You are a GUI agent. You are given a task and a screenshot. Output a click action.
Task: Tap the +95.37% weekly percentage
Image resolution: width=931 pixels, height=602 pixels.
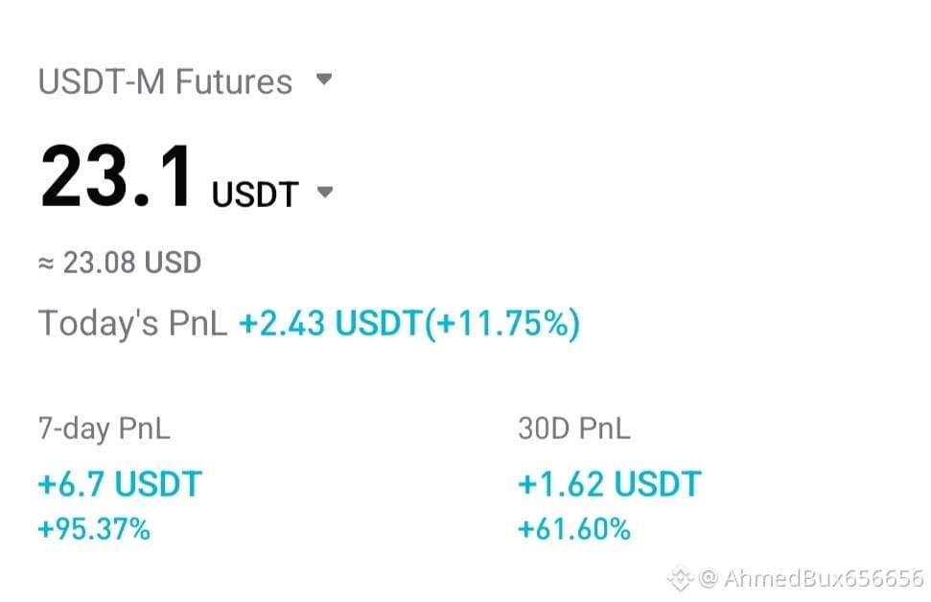pos(94,528)
